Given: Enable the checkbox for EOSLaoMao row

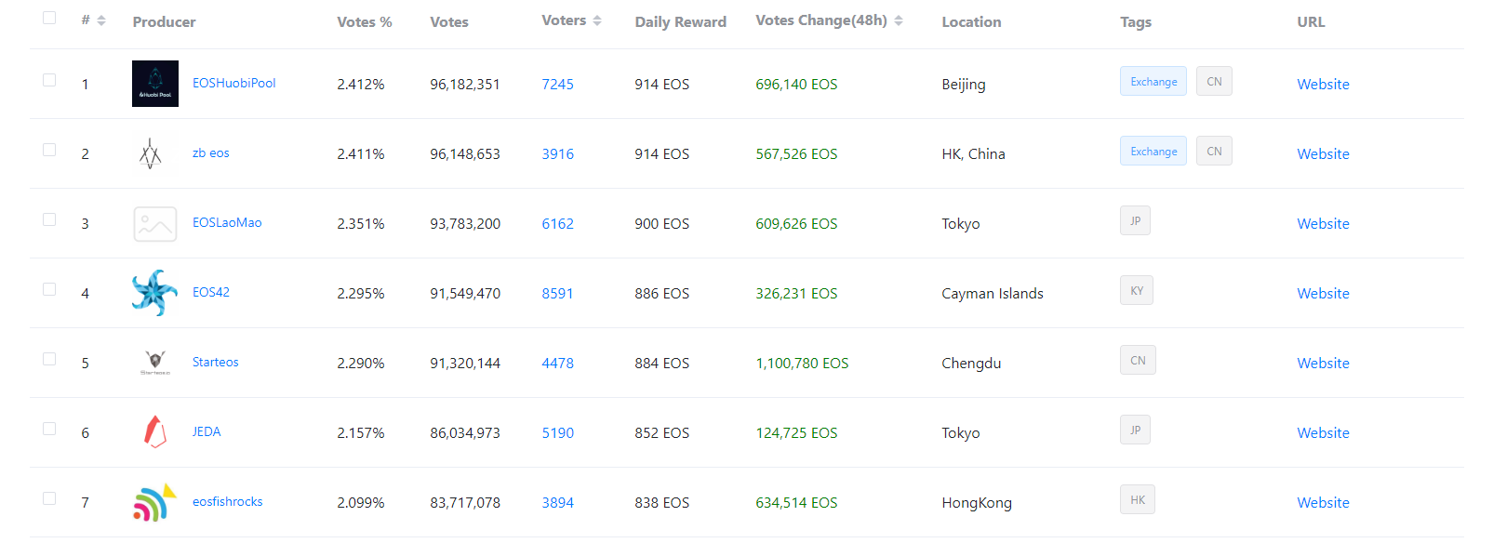Looking at the screenshot, I should tap(49, 218).
